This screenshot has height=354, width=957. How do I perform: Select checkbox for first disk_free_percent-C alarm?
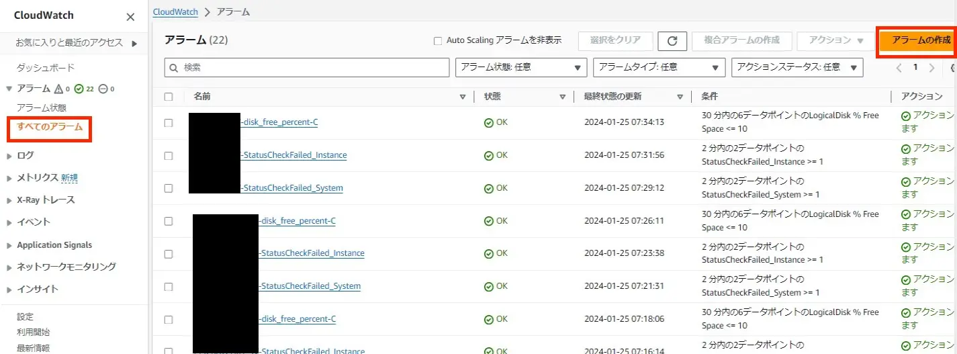(x=169, y=123)
